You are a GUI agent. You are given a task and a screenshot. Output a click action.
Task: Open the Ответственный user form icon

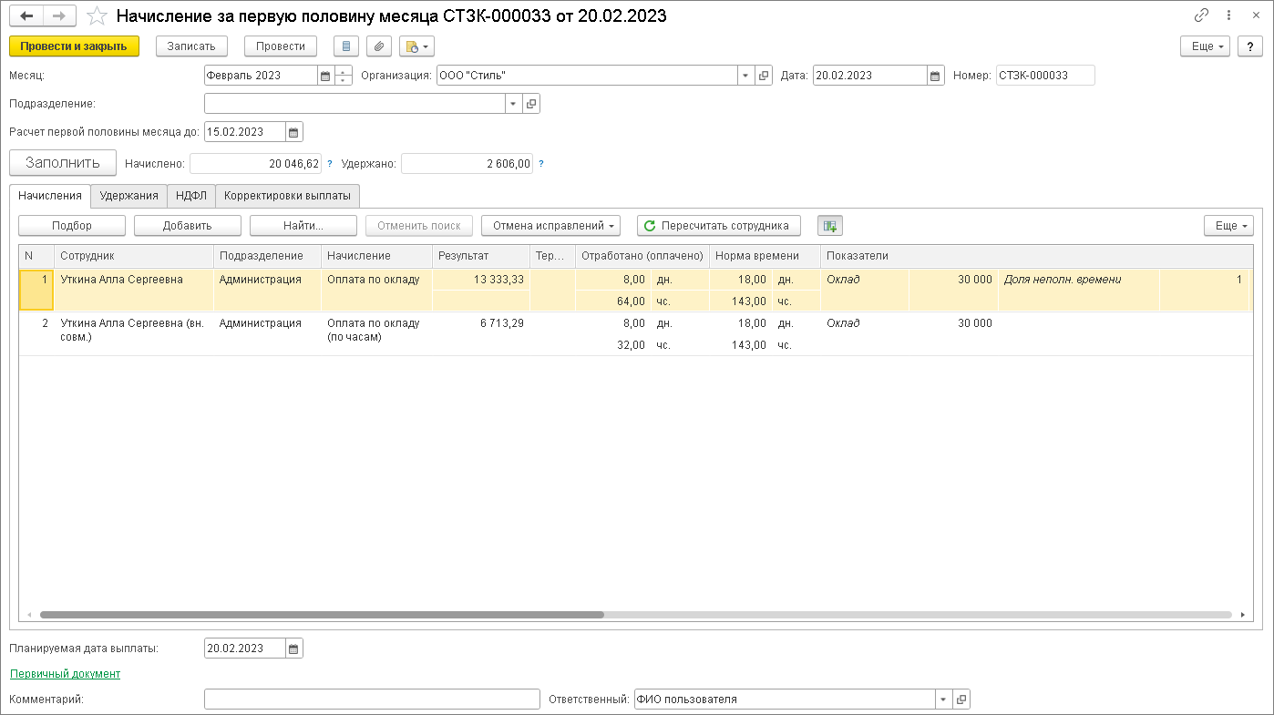(961, 700)
